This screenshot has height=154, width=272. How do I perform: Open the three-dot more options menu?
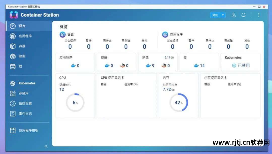pos(258,15)
